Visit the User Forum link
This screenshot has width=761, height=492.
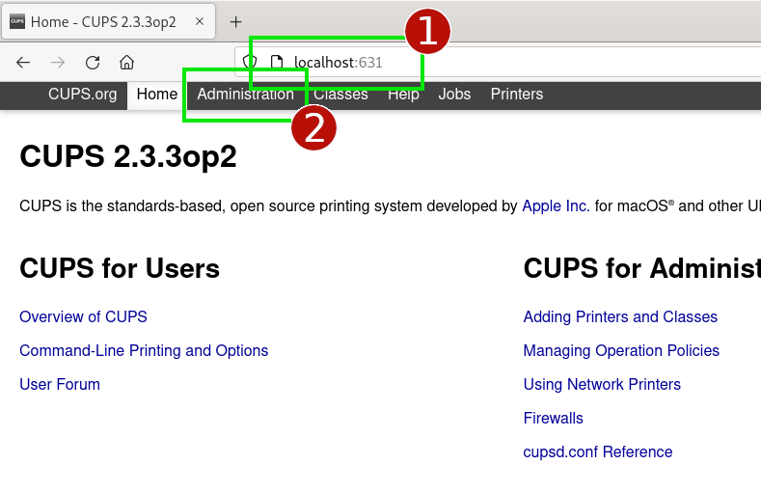tap(60, 384)
